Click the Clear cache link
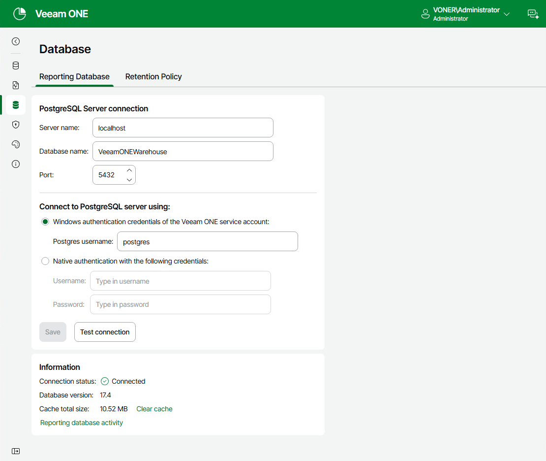The height and width of the screenshot is (461, 546). pos(154,409)
